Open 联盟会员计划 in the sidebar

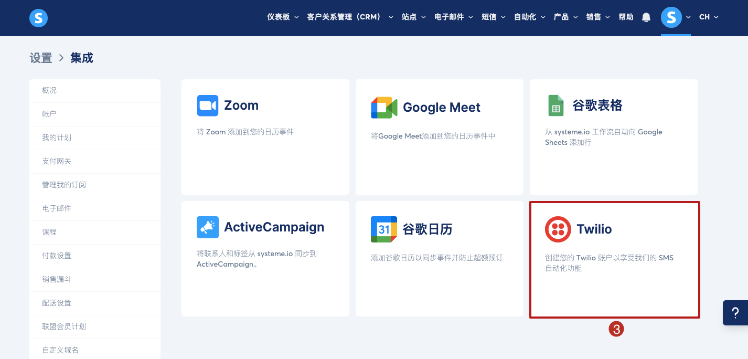point(95,327)
